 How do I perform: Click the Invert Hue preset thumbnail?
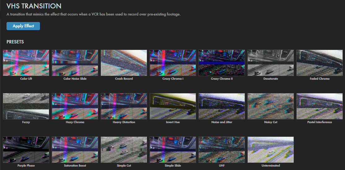click(x=173, y=106)
